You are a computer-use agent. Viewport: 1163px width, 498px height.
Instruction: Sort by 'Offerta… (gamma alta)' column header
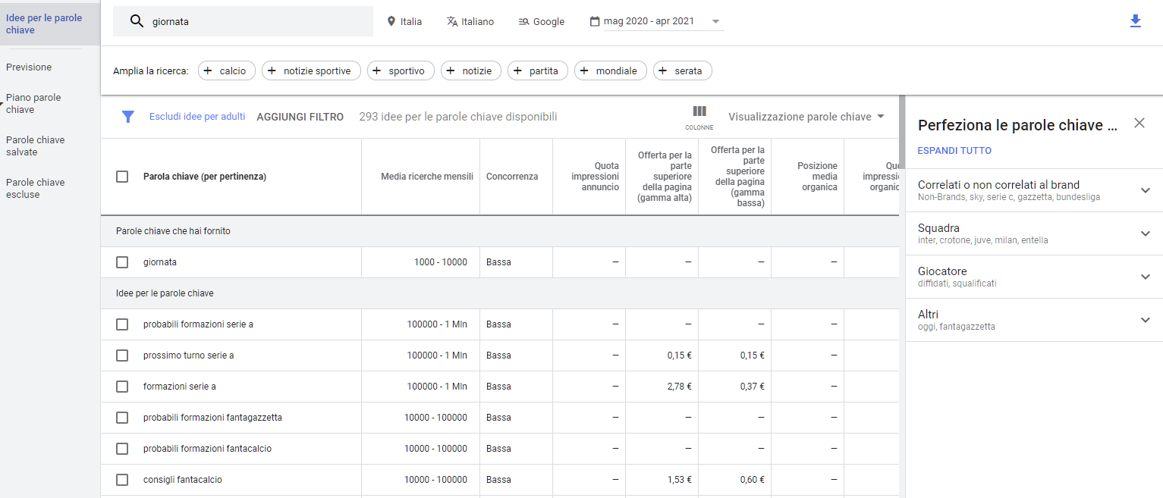tap(665, 177)
